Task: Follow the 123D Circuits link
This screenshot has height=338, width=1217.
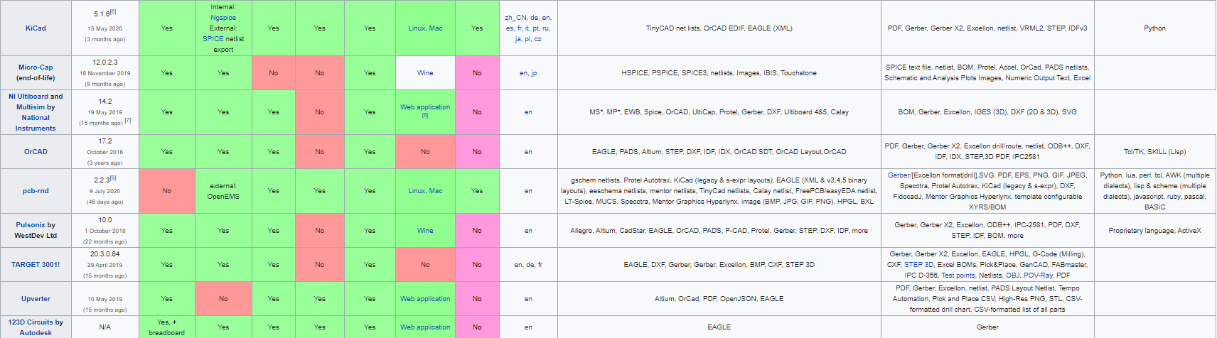Action: point(31,322)
